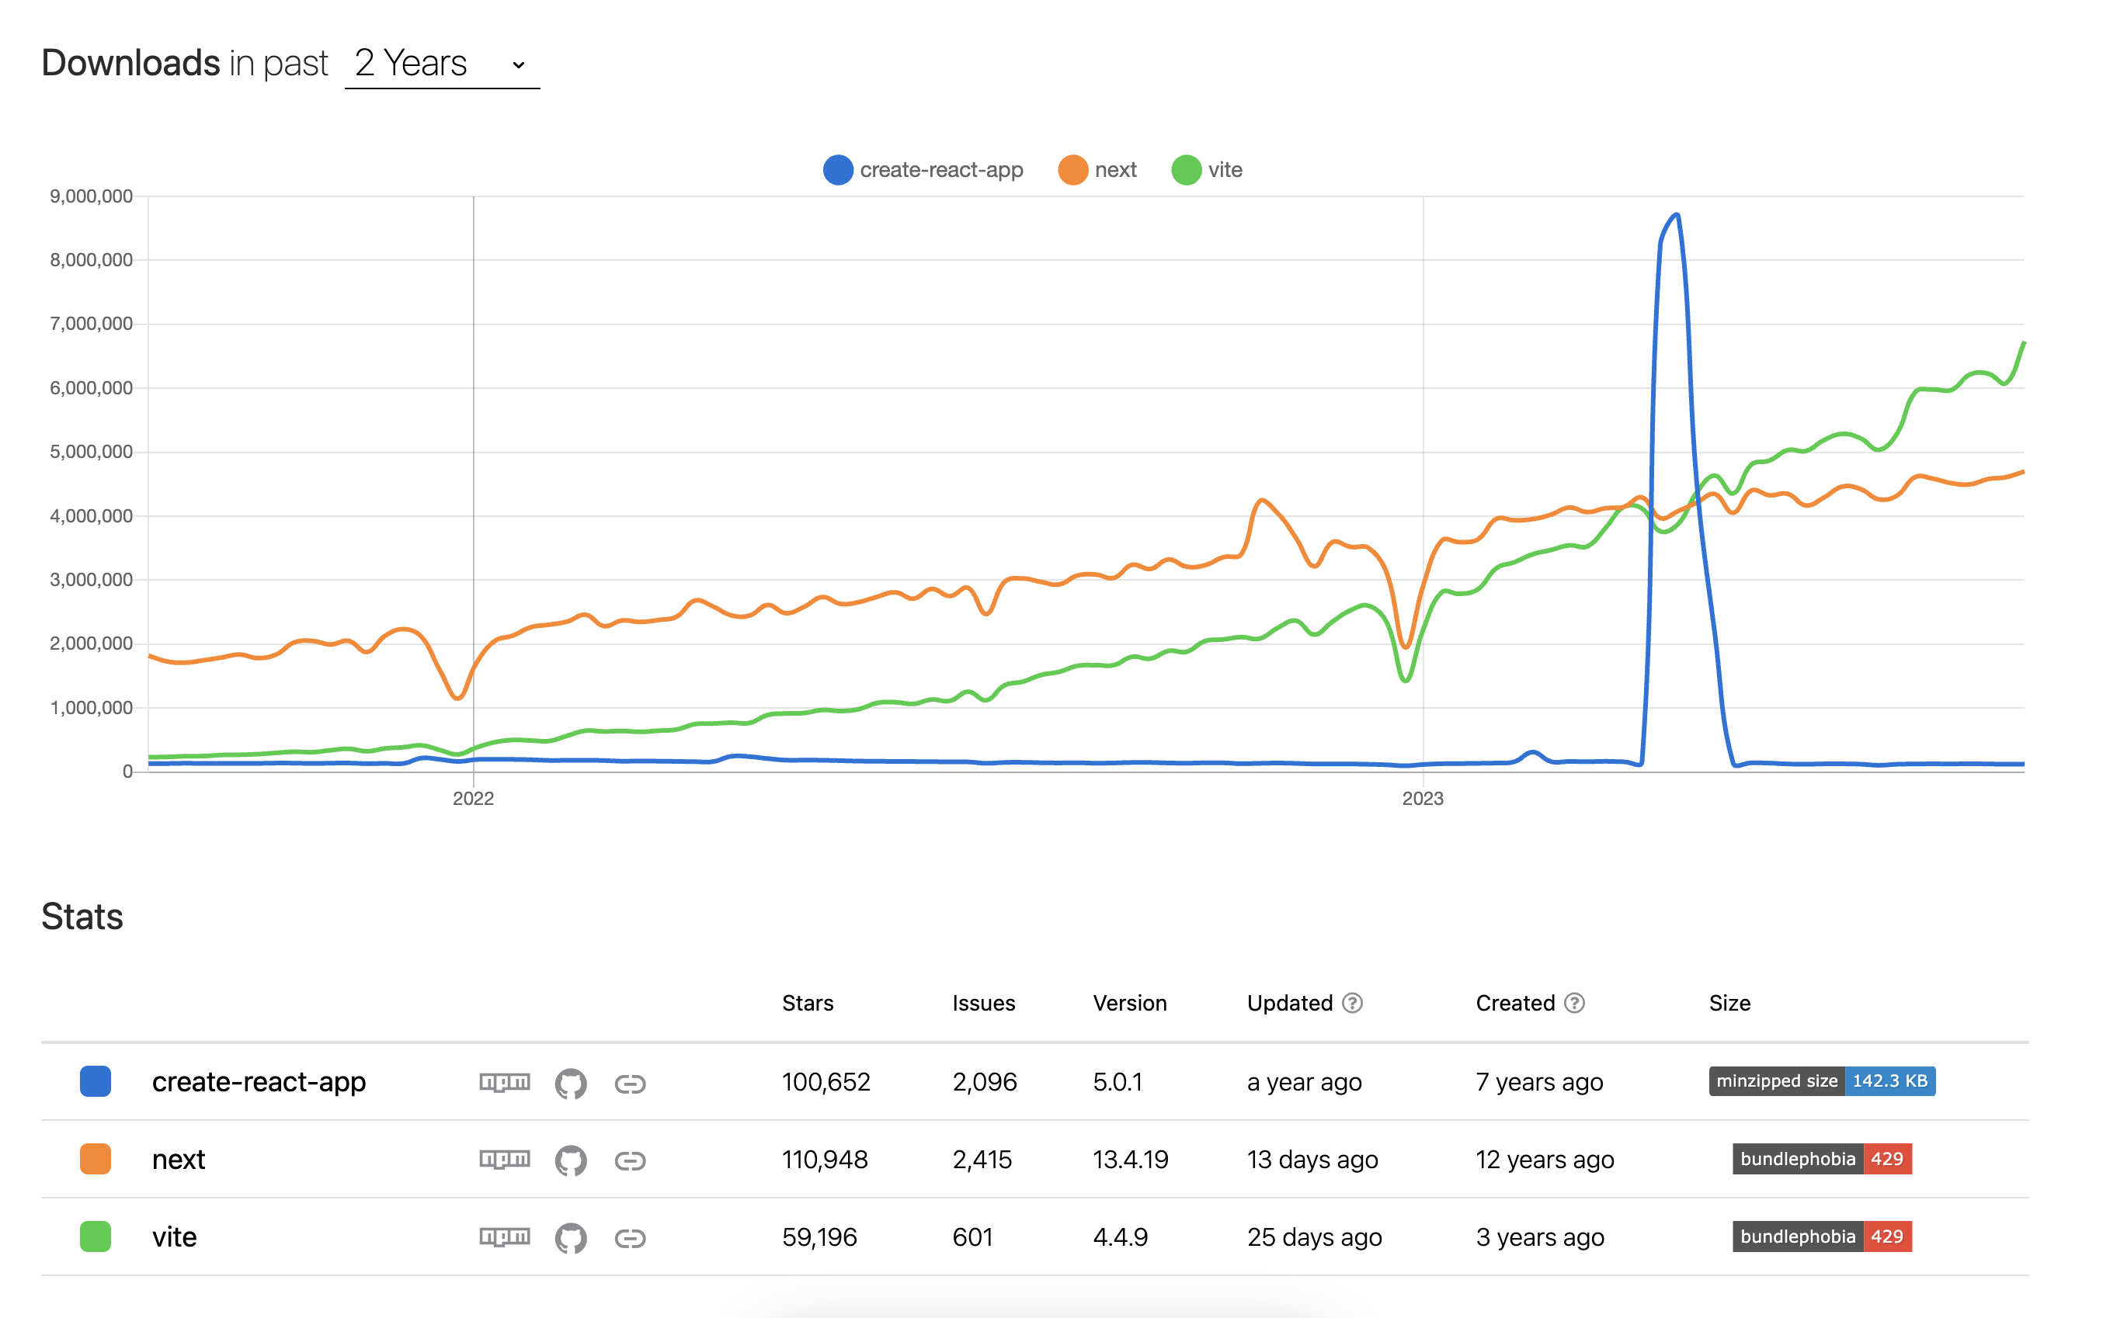Screen dimensions: 2103x1318
Task: Open GitHub icon in vite row
Action: pos(570,1238)
